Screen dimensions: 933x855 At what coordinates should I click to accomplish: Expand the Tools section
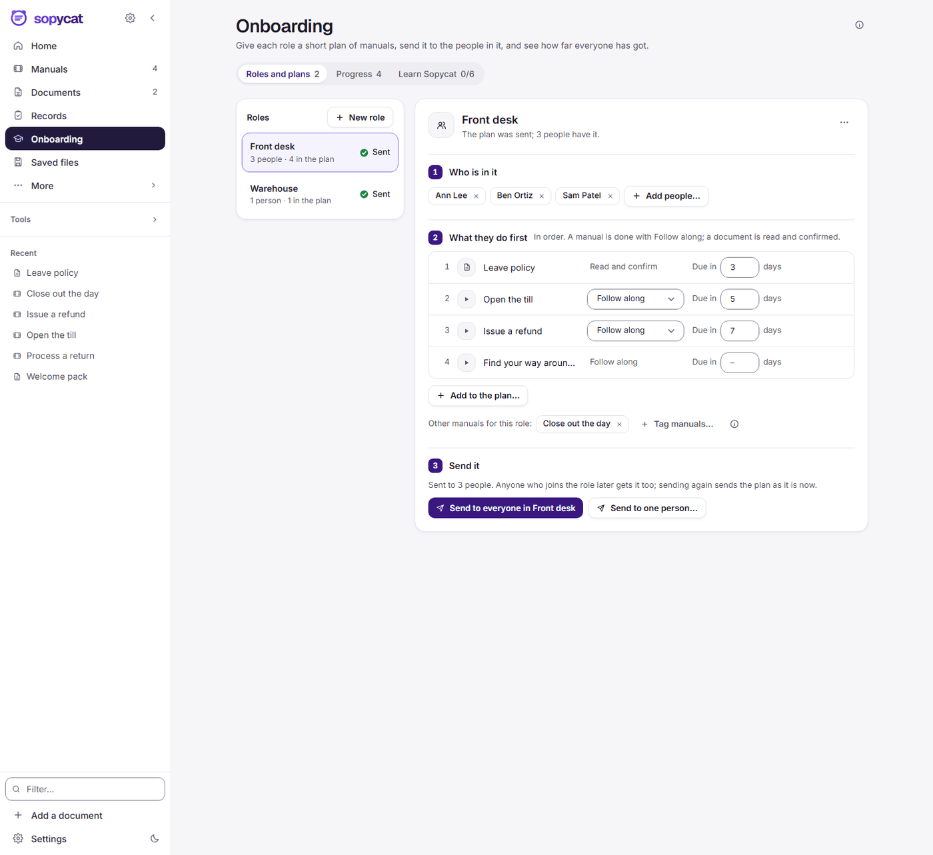tap(85, 219)
